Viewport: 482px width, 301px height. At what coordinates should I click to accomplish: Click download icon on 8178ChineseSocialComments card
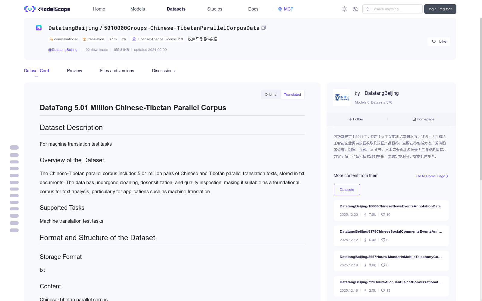point(365,240)
